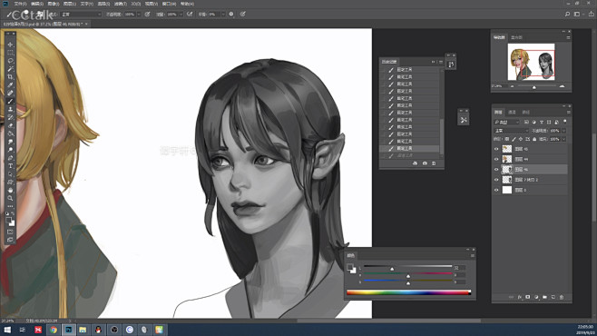Select the Crop tool in the toolbox
597x336 pixels.
click(x=10, y=77)
